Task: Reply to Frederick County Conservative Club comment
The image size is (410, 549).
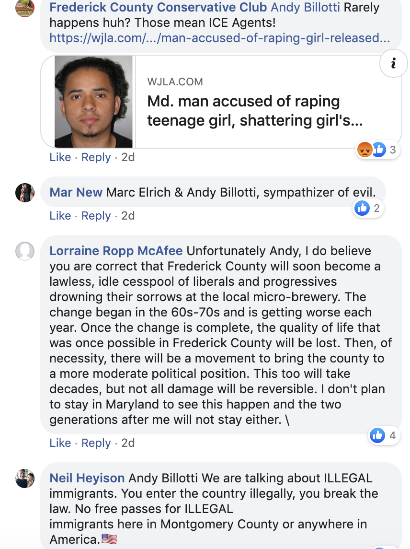Action: tap(96, 157)
